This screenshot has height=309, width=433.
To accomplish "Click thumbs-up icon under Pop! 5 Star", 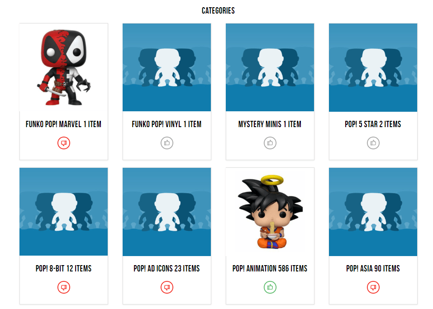I will [373, 143].
